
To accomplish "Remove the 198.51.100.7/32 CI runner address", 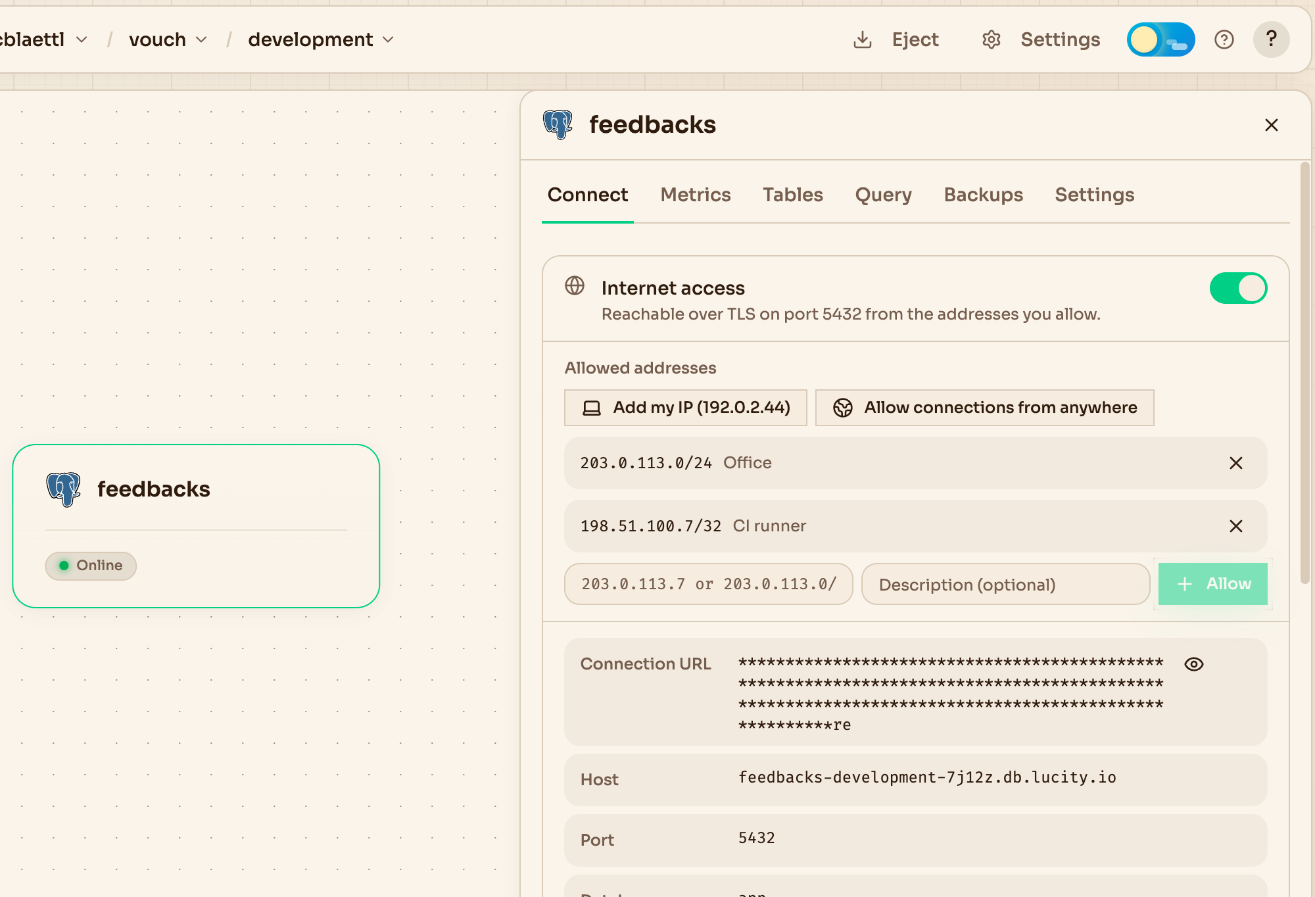I will click(x=1235, y=526).
